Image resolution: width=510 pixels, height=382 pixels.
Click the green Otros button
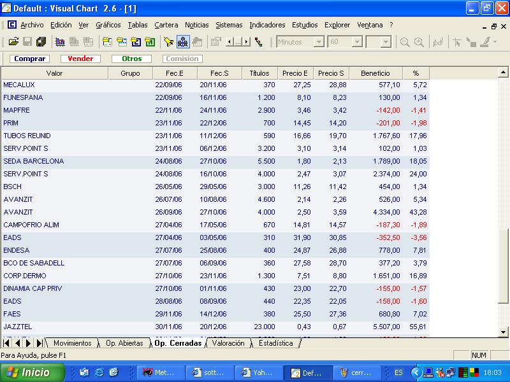(x=131, y=59)
